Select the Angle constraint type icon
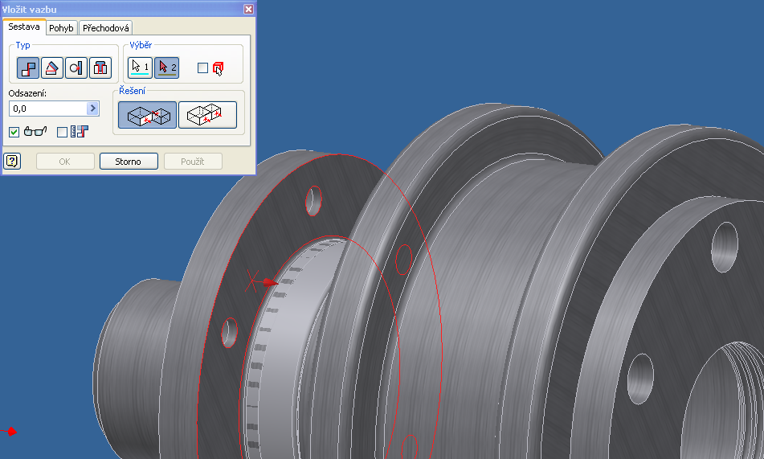This screenshot has width=764, height=459. coord(51,68)
